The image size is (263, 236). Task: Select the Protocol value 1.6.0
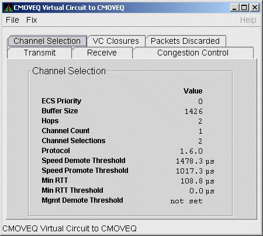[191, 151]
